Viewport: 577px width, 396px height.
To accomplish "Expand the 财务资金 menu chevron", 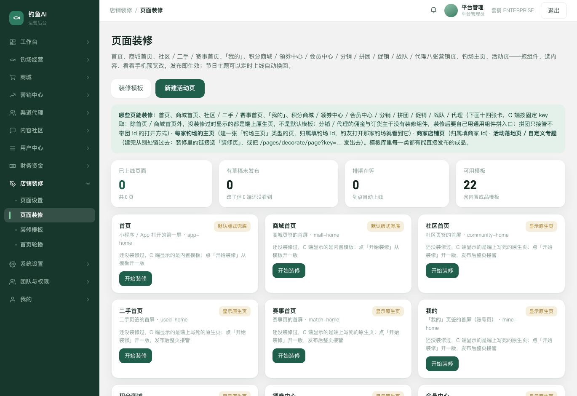I will 88,166.
